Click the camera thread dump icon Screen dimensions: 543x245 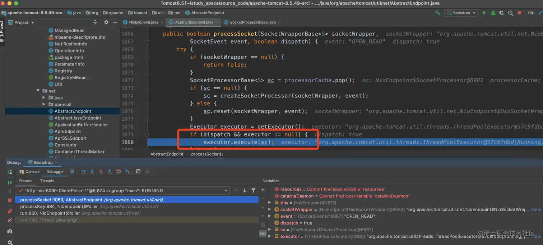10,231
